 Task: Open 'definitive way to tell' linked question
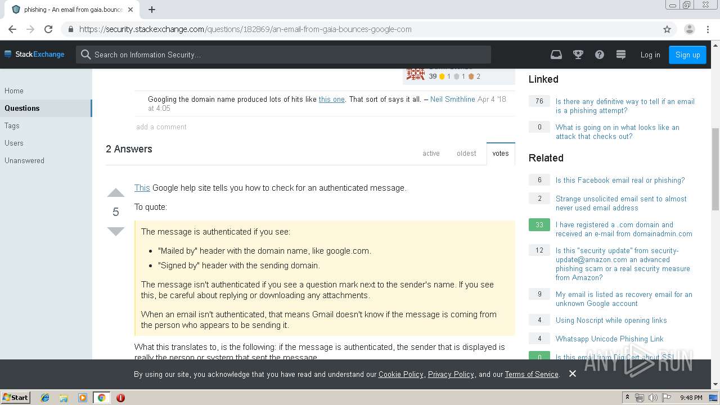(x=625, y=106)
